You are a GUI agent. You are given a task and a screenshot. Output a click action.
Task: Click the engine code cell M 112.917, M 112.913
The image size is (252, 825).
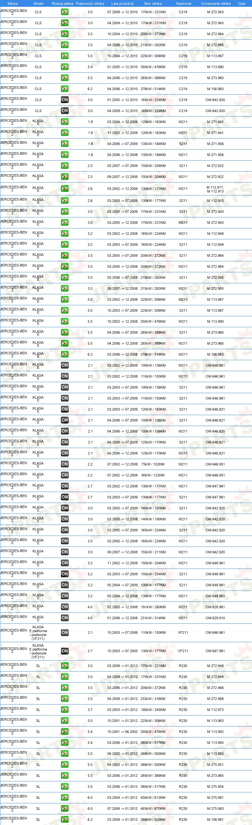[215, 189]
